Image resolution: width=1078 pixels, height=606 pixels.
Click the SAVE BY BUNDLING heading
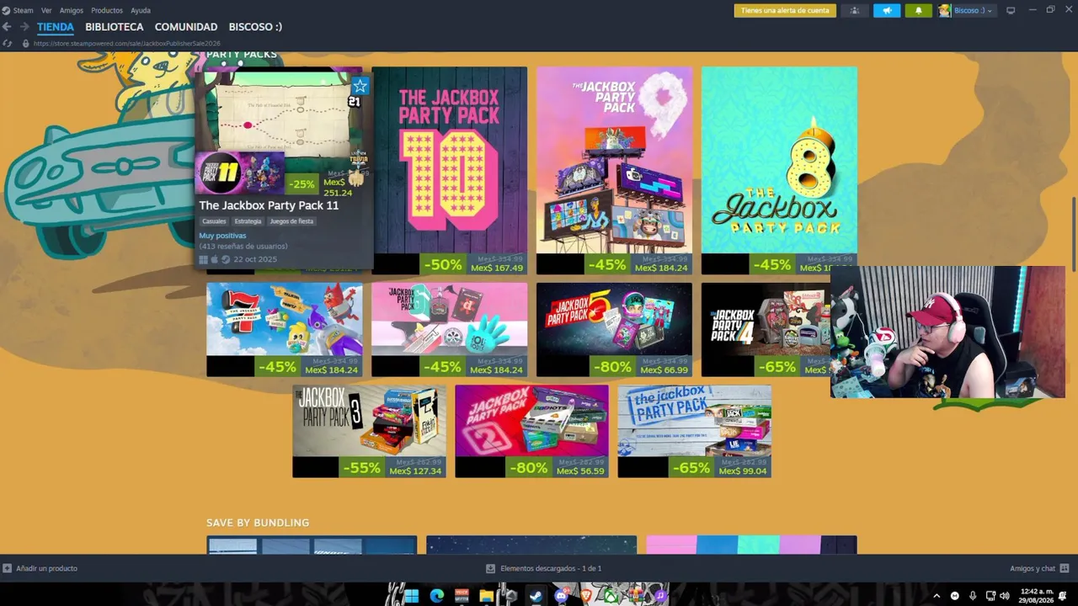[x=258, y=523]
